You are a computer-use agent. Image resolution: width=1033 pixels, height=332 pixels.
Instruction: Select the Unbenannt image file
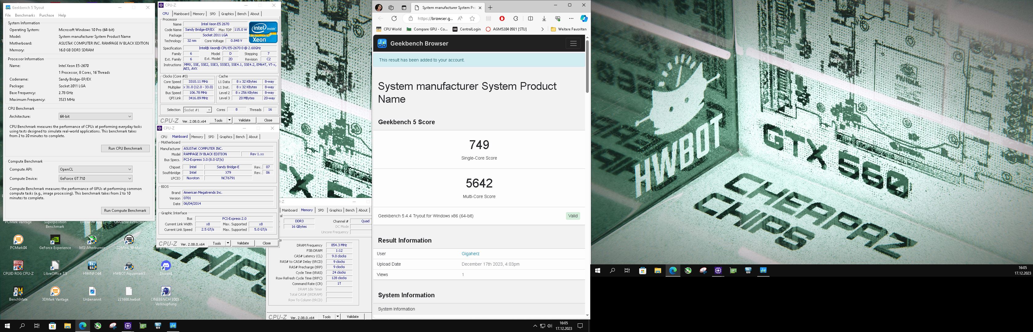pyautogui.click(x=92, y=294)
